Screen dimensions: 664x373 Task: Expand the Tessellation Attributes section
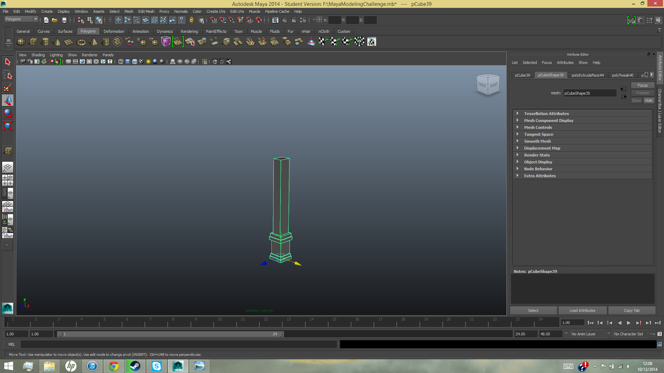tap(546, 113)
